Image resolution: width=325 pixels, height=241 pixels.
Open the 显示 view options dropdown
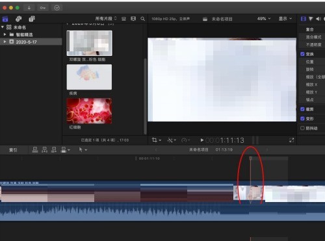(x=285, y=19)
